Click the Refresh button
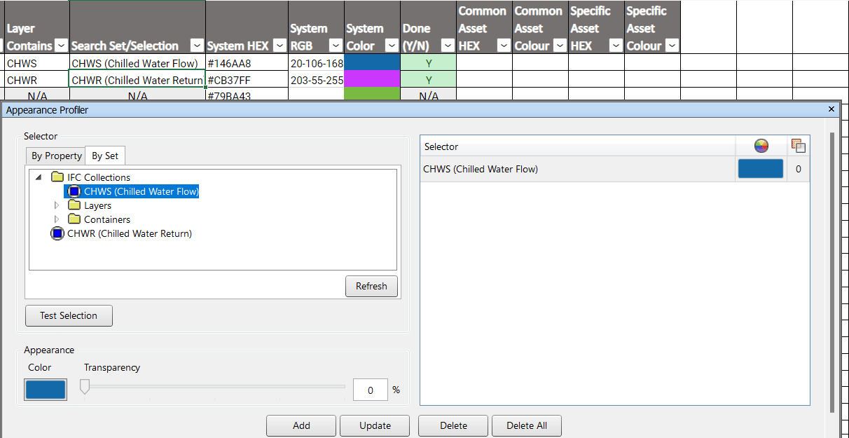 point(371,286)
